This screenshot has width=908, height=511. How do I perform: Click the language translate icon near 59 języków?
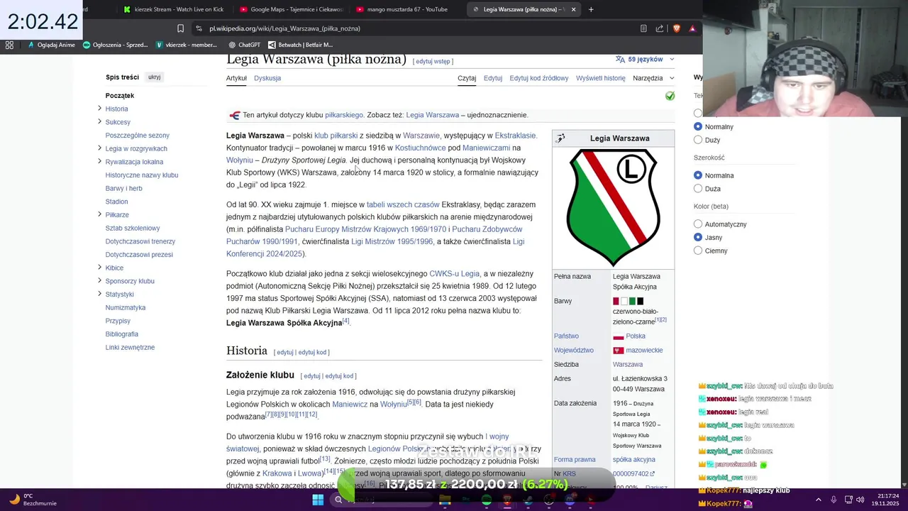pos(621,59)
